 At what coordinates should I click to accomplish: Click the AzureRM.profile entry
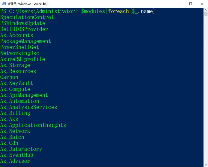tap(22, 59)
